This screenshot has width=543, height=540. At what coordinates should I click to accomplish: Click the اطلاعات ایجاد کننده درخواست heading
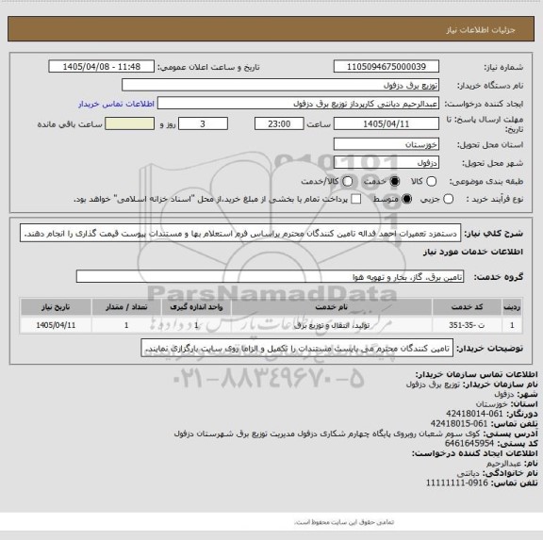point(474,453)
